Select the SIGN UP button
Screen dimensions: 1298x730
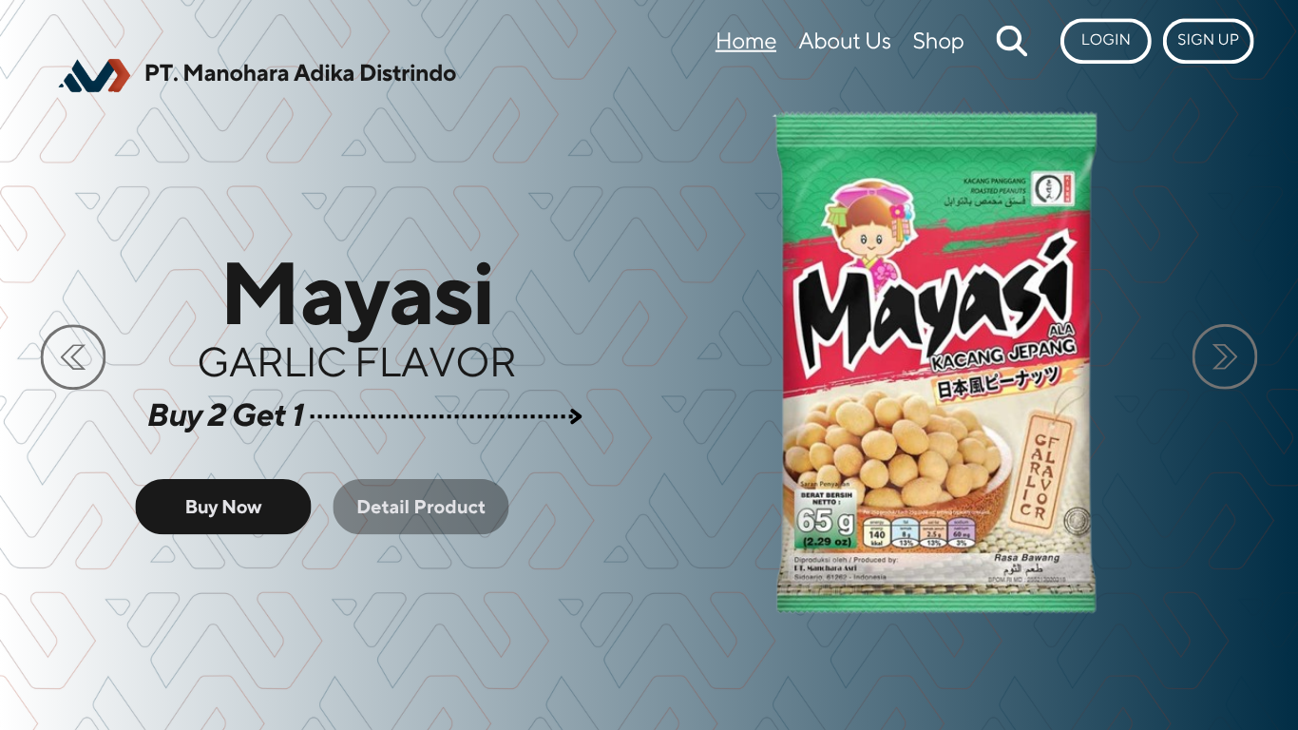pos(1208,40)
